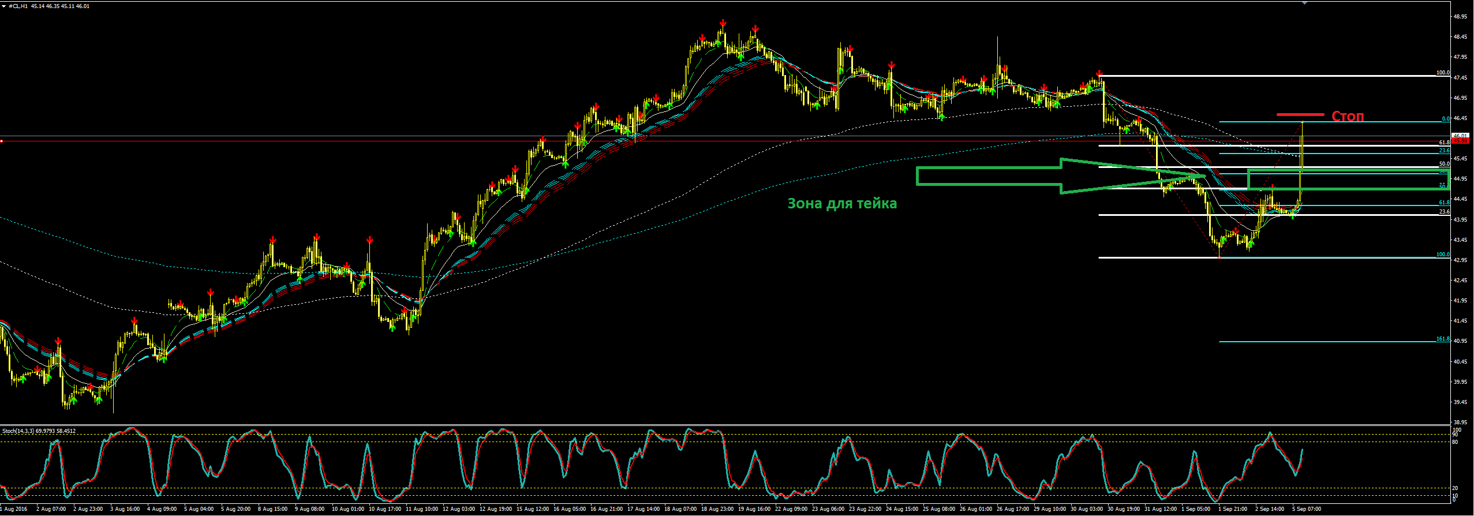Click the Stochastic scale value 20
Screen dimensions: 1474x516
1455,488
